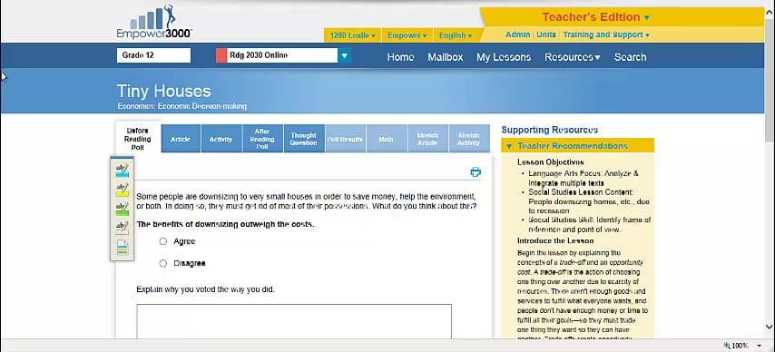
Task: Open the Stretch Activity tab
Action: [468, 140]
